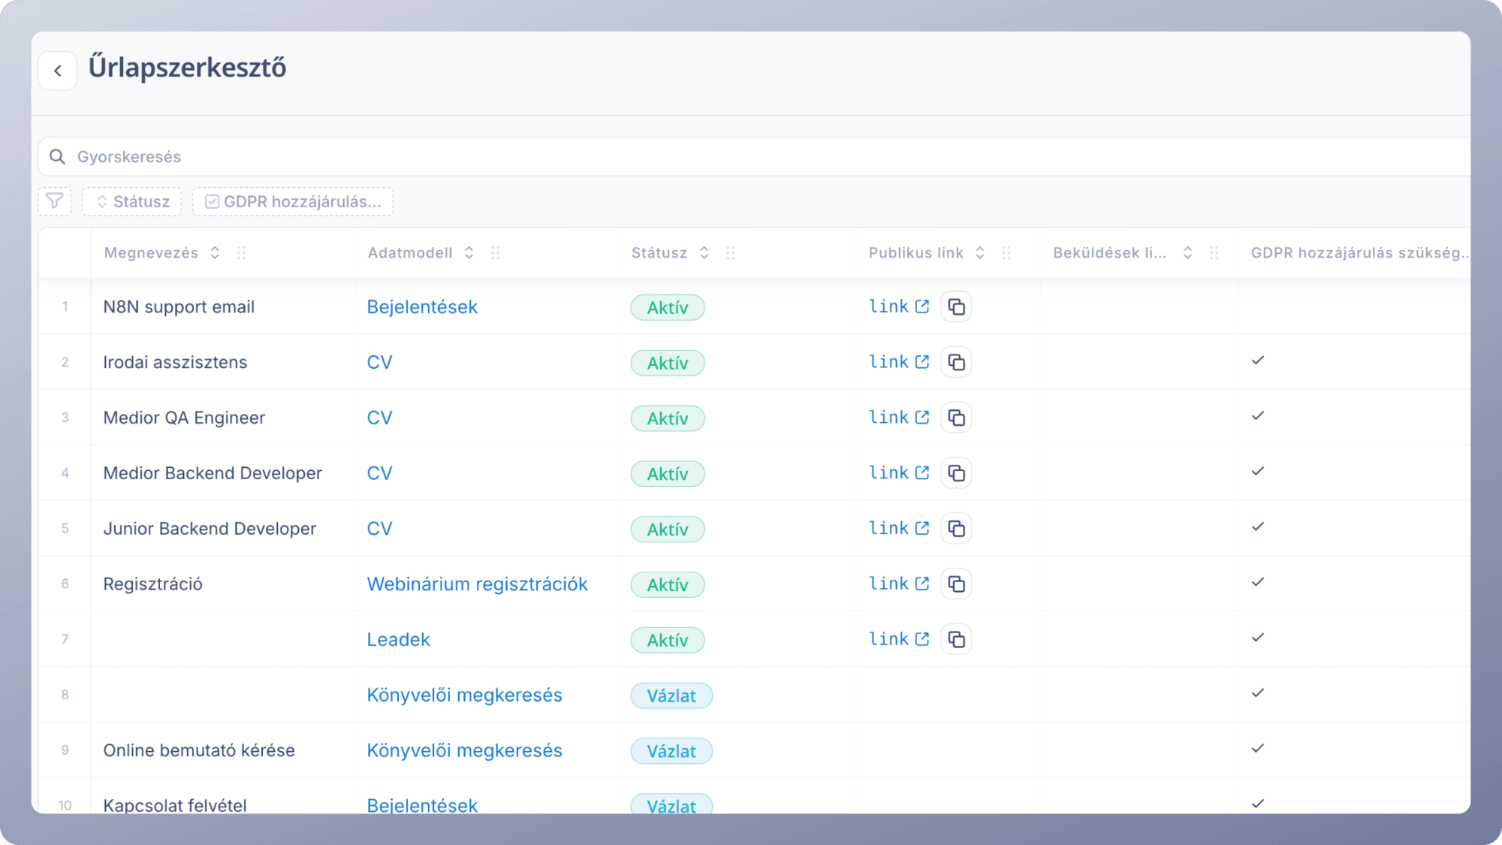The image size is (1502, 845).
Task: Copy public link for Leadek row
Action: pyautogui.click(x=956, y=639)
